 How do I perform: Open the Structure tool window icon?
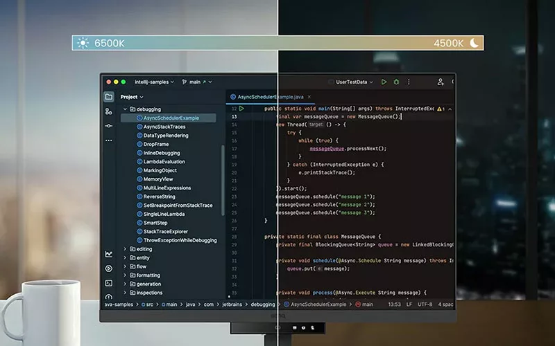109,111
